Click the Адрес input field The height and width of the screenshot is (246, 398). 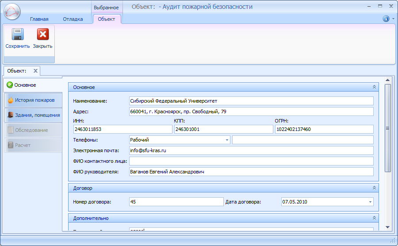click(x=251, y=111)
